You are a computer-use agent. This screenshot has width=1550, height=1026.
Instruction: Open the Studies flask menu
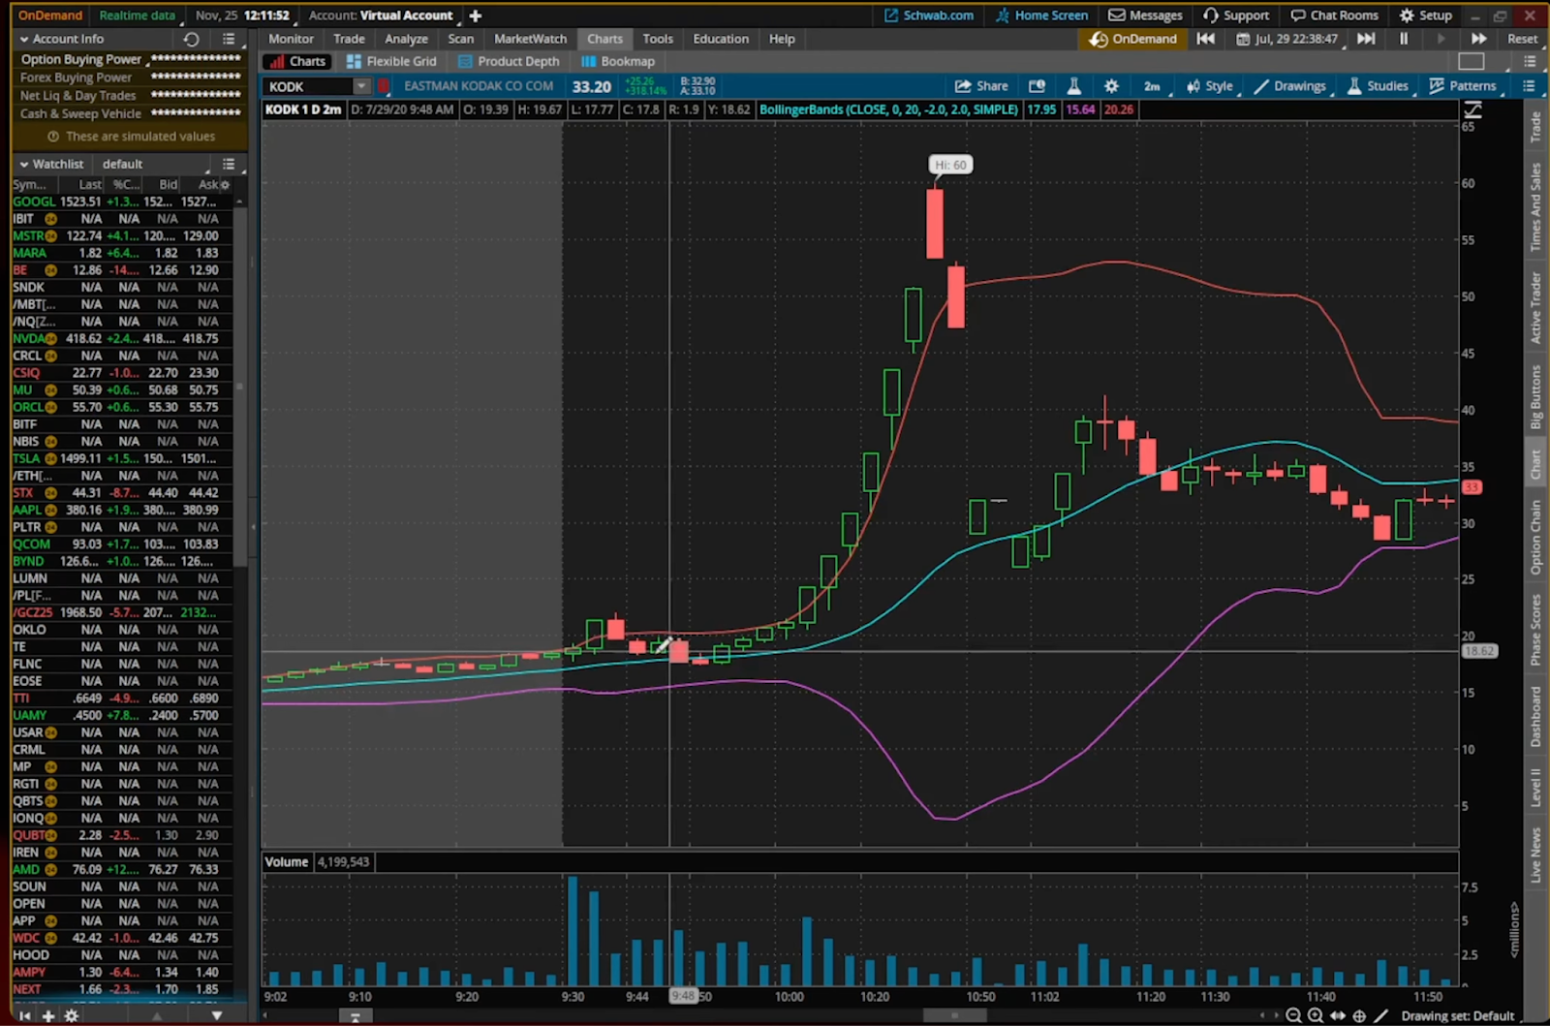(x=1378, y=86)
